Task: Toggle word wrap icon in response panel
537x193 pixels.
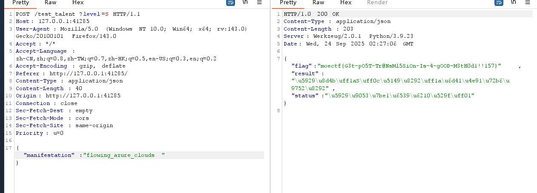Action: point(498,3)
